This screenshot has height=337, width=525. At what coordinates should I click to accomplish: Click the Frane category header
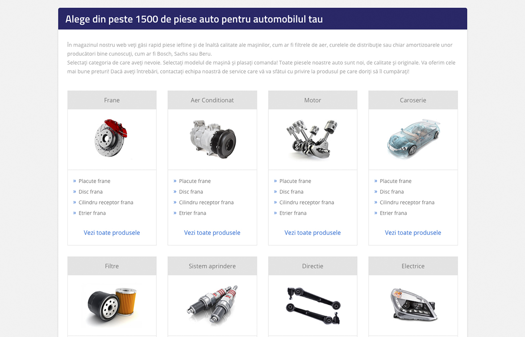point(112,100)
